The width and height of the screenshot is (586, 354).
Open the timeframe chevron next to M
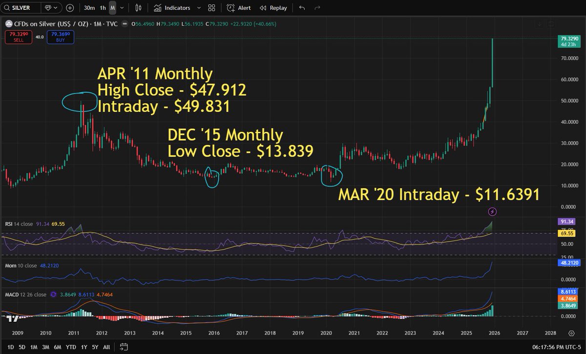[123, 8]
